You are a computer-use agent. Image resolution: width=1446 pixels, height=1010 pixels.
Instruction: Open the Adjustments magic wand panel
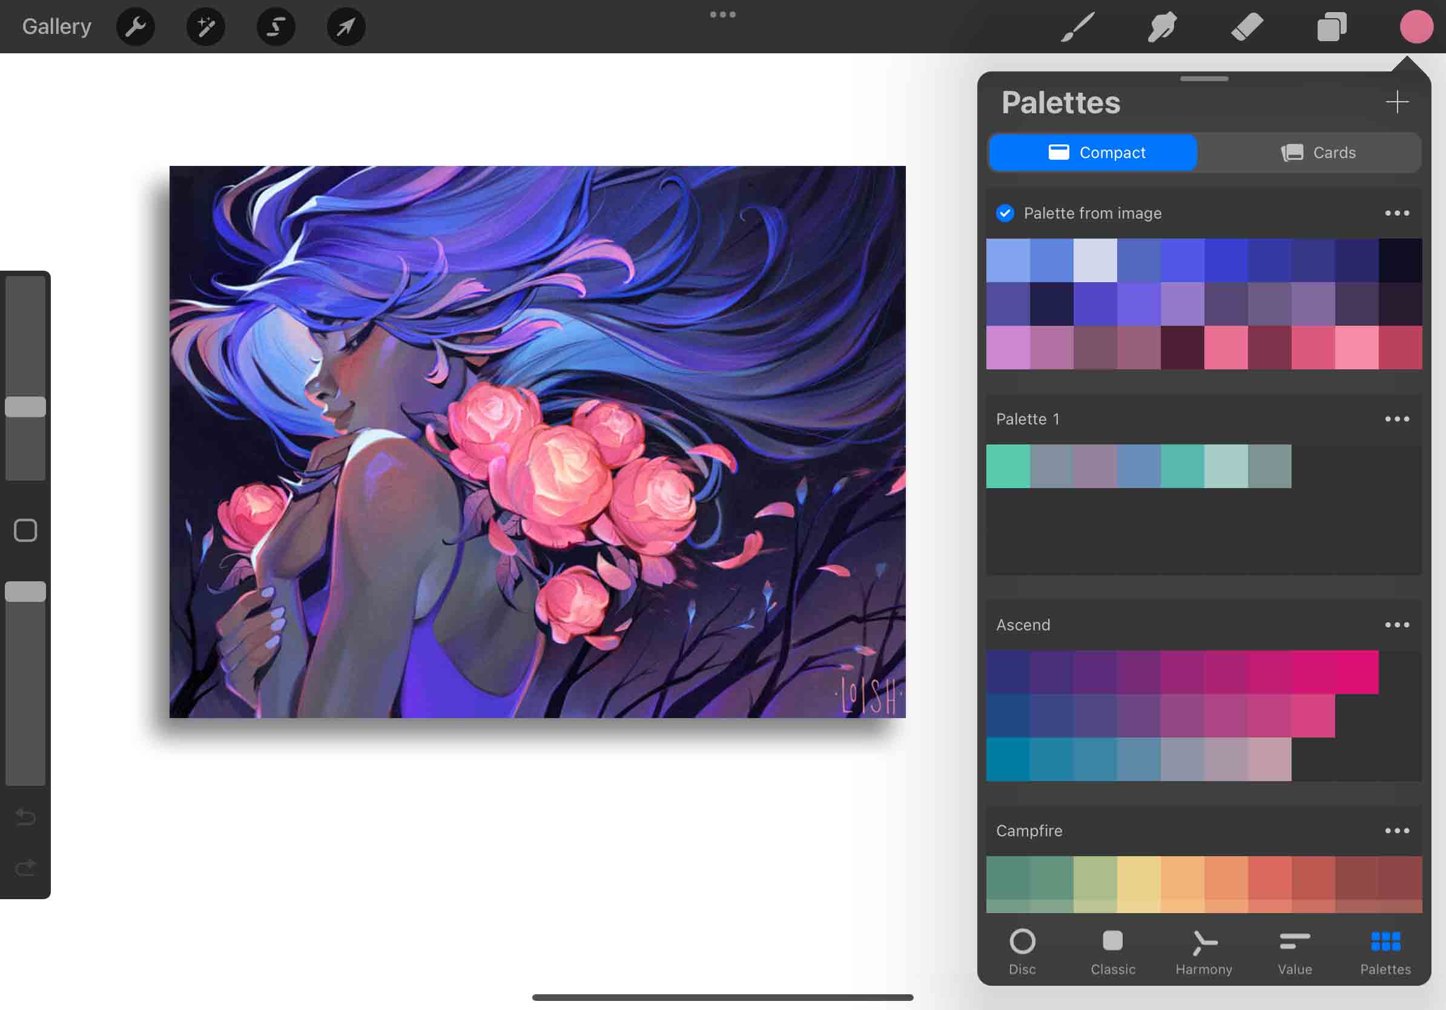(x=205, y=27)
